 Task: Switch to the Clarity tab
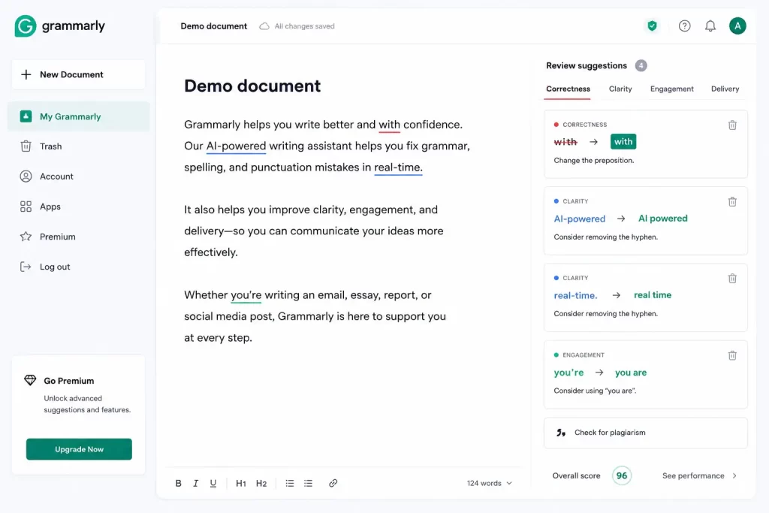coord(620,89)
